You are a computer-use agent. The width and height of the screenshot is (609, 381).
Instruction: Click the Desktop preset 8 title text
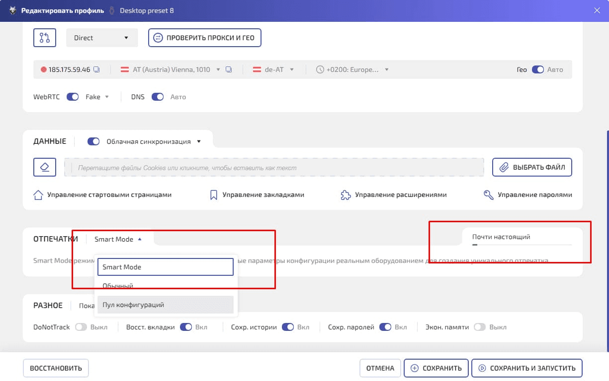click(147, 10)
